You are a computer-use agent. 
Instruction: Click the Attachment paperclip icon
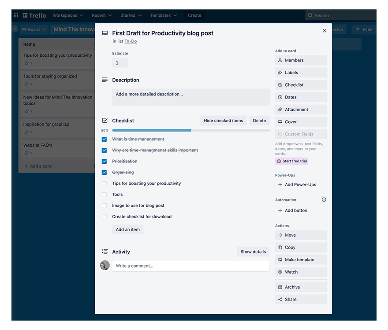(x=280, y=110)
